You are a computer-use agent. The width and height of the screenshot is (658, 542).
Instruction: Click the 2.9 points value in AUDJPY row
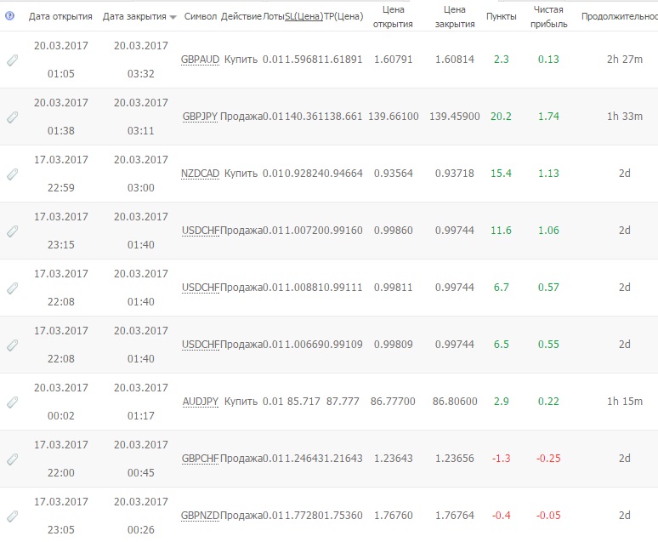(501, 402)
